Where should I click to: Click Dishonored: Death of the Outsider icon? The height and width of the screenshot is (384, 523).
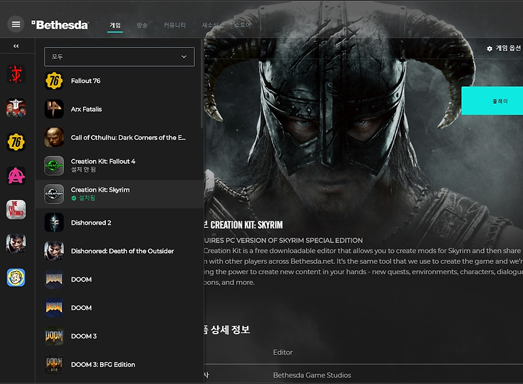pyautogui.click(x=54, y=251)
